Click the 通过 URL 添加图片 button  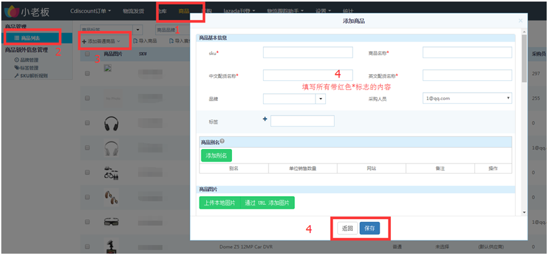[268, 203]
